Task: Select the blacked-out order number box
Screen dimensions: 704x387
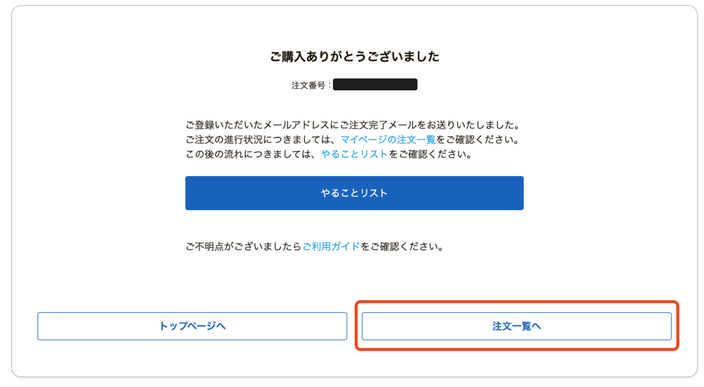Action: (375, 84)
